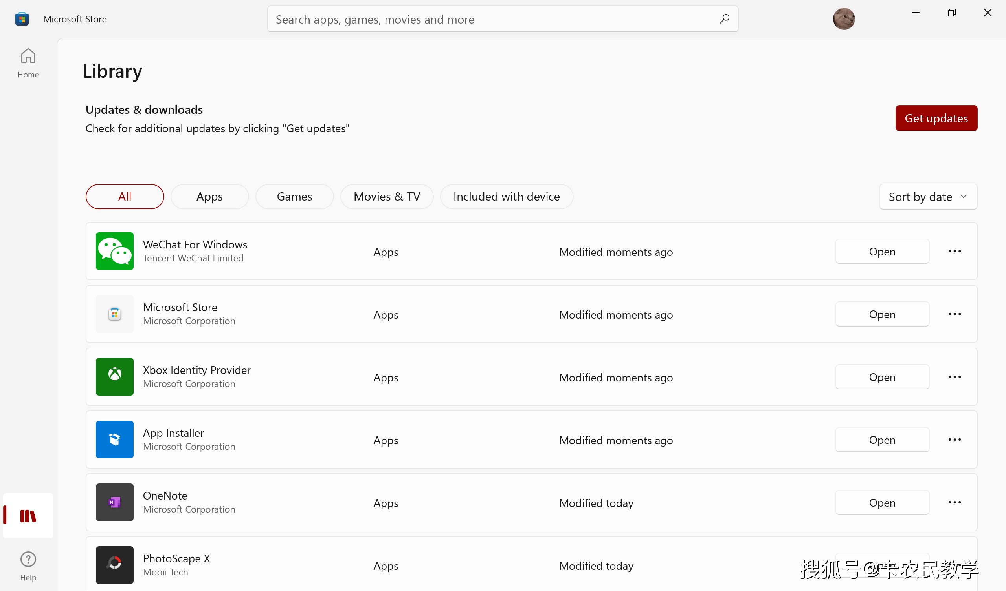This screenshot has width=1006, height=591.
Task: Click the WeChat For Windows title
Action: (x=195, y=244)
